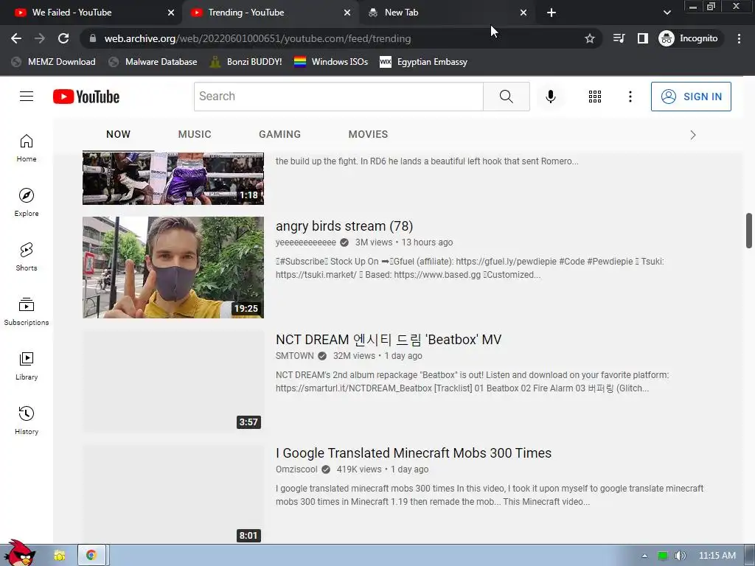Open the media control icon in toolbar
The image size is (755, 566).
(x=619, y=38)
